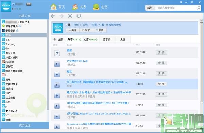204x133 pixels.
Task: Switch to the 心愿 (1096) tab
Action: (x=90, y=39)
